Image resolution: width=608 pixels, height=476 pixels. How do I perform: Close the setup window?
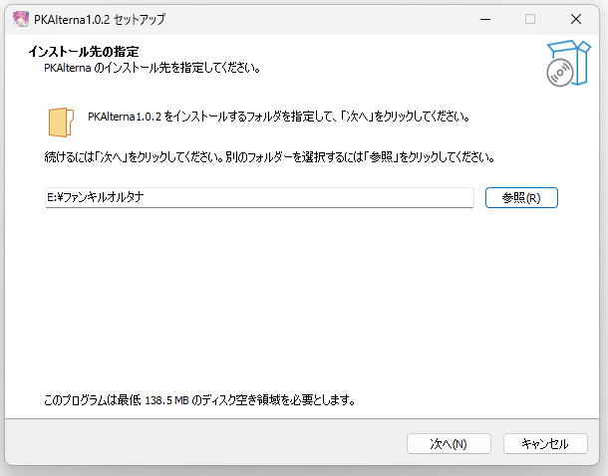[576, 19]
